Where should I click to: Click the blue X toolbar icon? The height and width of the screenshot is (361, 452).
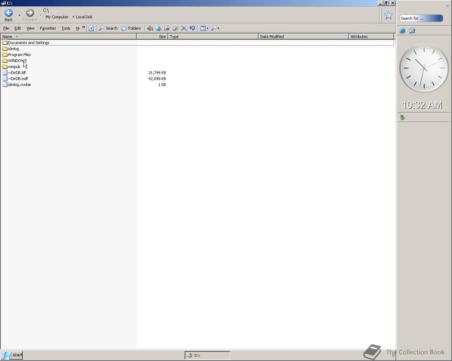(91, 28)
